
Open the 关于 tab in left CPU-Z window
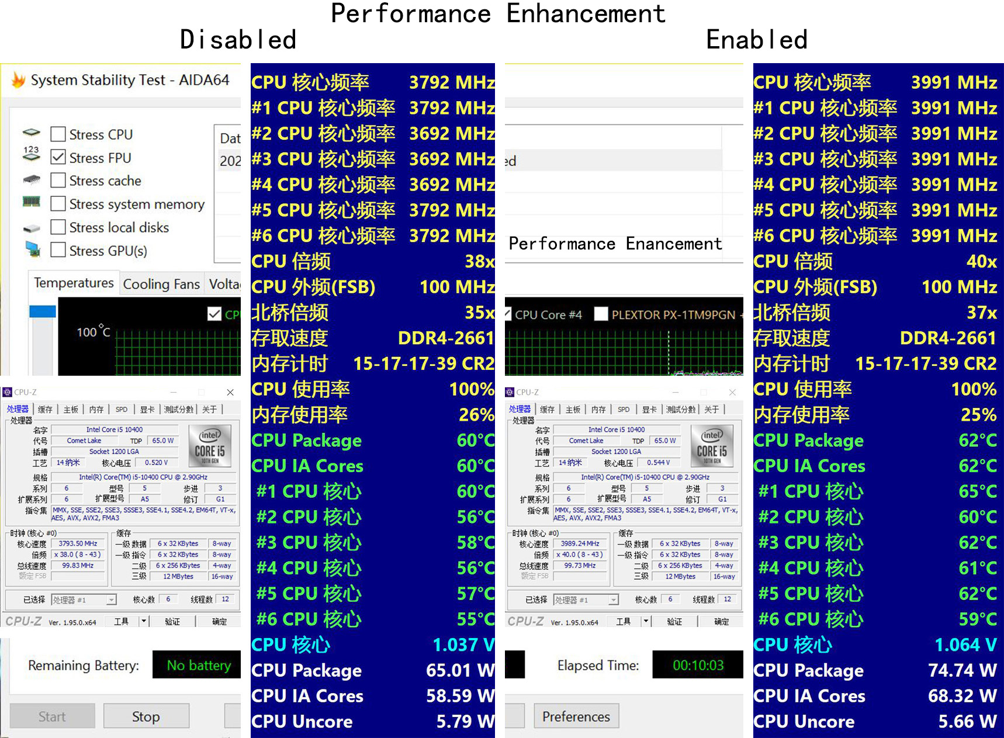(209, 410)
